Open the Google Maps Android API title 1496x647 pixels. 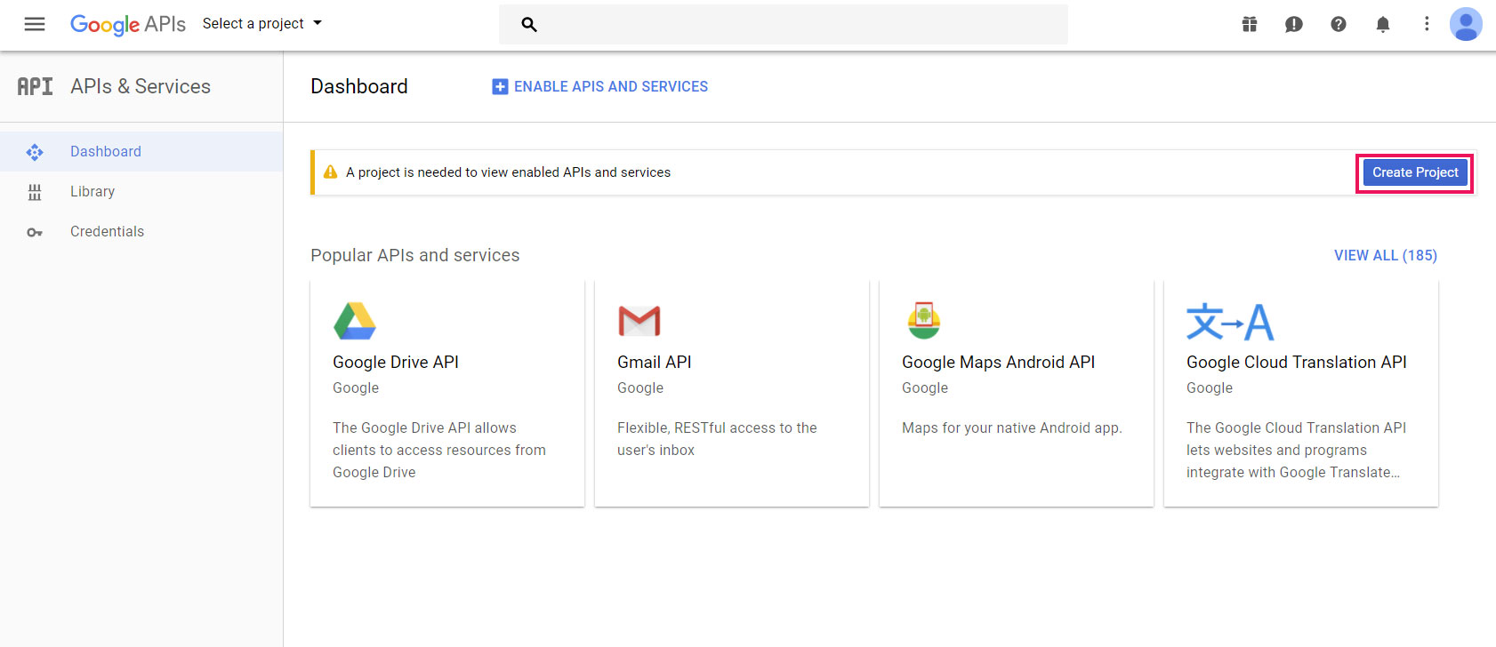pyautogui.click(x=998, y=362)
